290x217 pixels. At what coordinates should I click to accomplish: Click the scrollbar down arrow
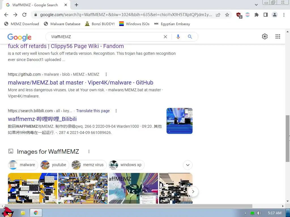coord(287,201)
